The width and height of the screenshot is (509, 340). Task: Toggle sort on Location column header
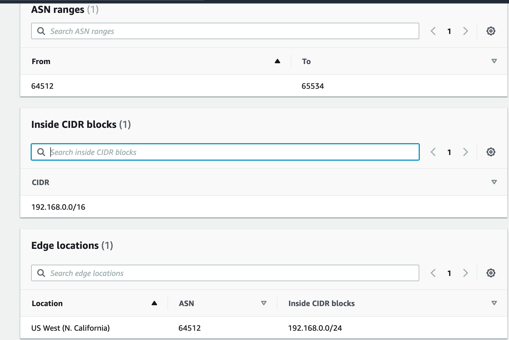tap(154, 303)
